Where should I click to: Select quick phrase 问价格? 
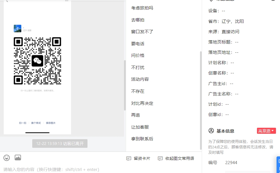pos(138,56)
